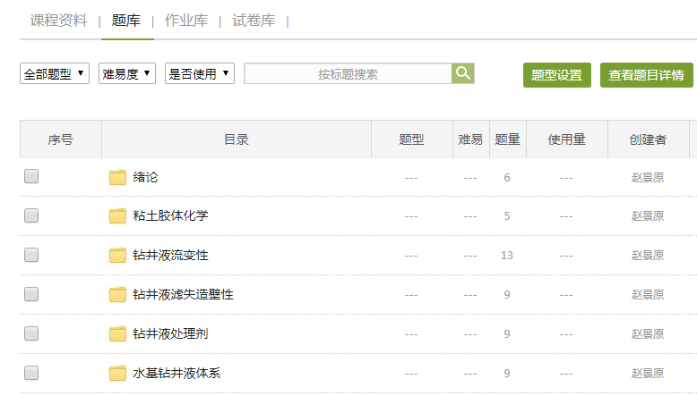Screen dimensions: 697x396
Task: Expand the 难易度 difficulty dropdown
Action: tap(127, 73)
